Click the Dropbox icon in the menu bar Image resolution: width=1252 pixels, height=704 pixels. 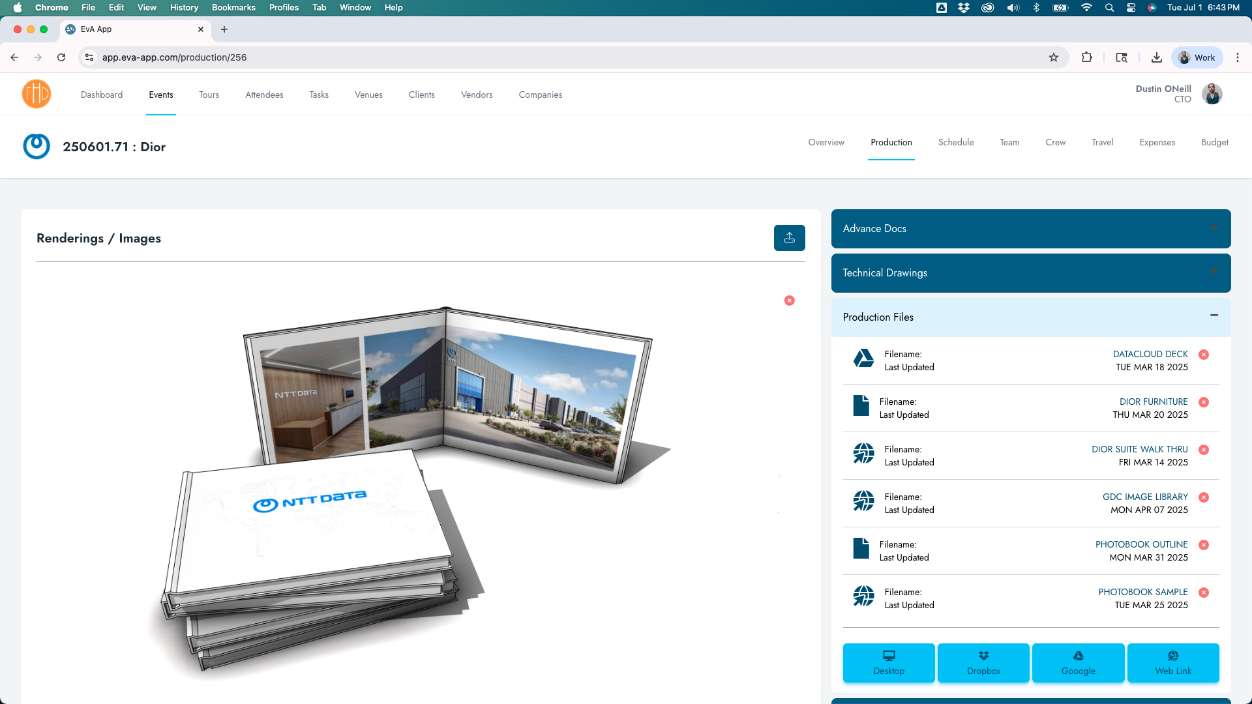pyautogui.click(x=963, y=7)
